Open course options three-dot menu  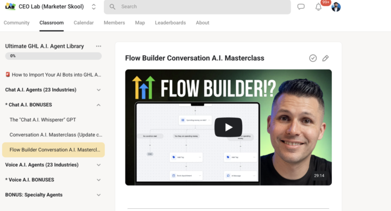click(x=98, y=46)
